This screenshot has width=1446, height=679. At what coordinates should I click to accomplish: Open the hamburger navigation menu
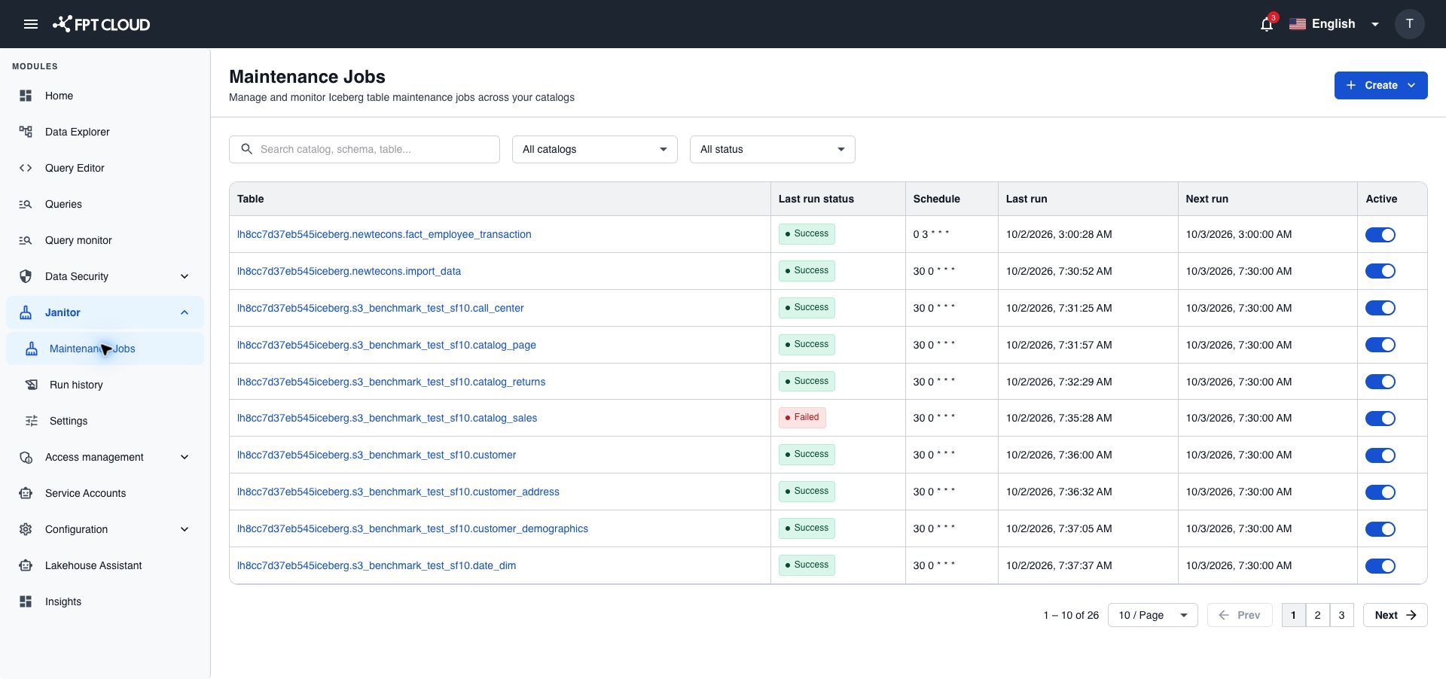click(31, 24)
